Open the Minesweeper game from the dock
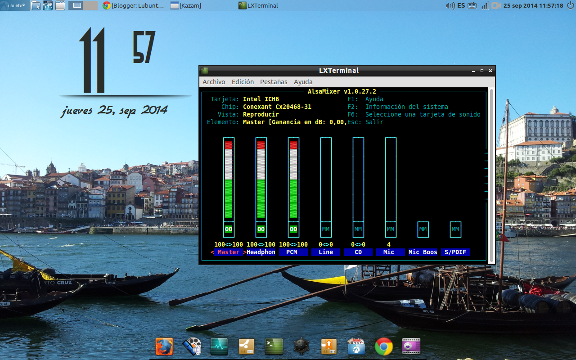This screenshot has width=576, height=360. pos(301,346)
